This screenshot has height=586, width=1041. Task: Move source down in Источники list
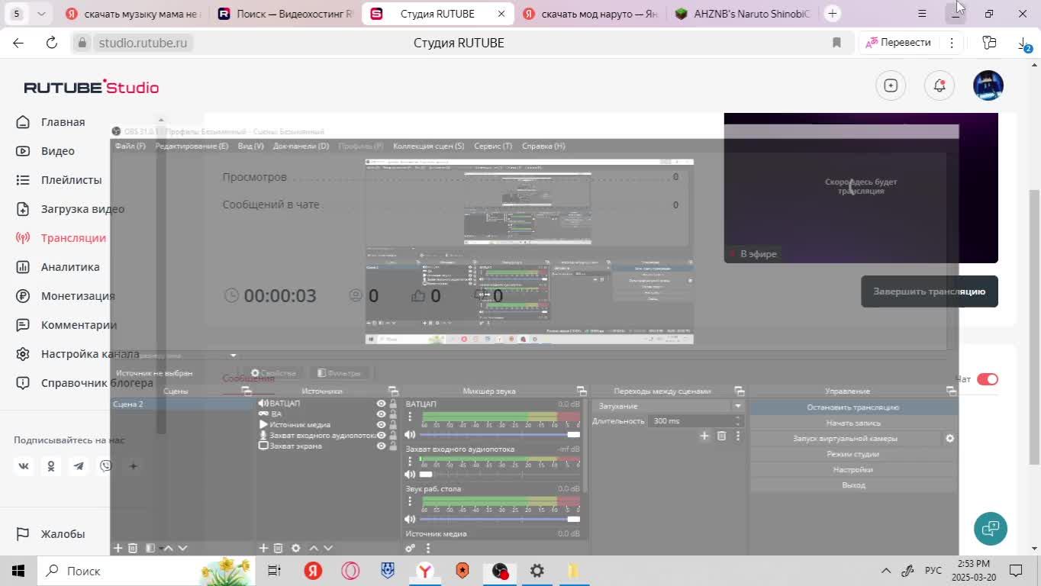[328, 548]
